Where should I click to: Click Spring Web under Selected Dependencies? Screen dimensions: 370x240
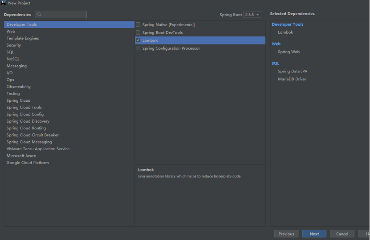pyautogui.click(x=289, y=52)
